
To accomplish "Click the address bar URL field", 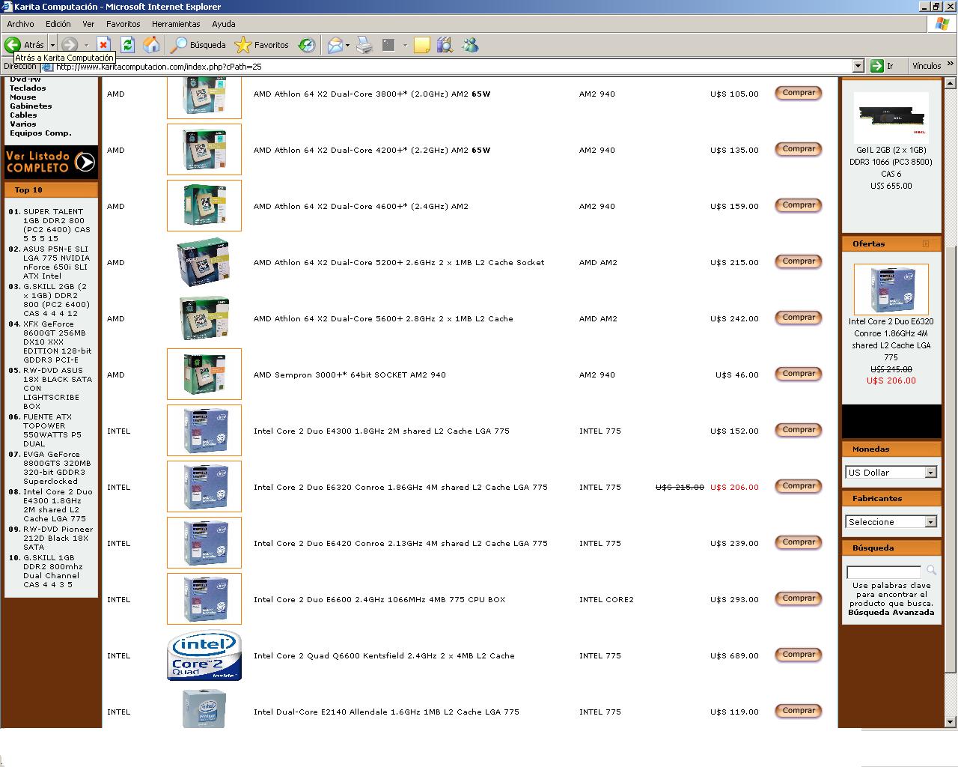I will 446,66.
